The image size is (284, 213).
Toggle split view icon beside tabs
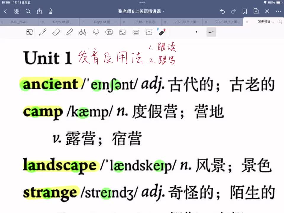click(280, 22)
